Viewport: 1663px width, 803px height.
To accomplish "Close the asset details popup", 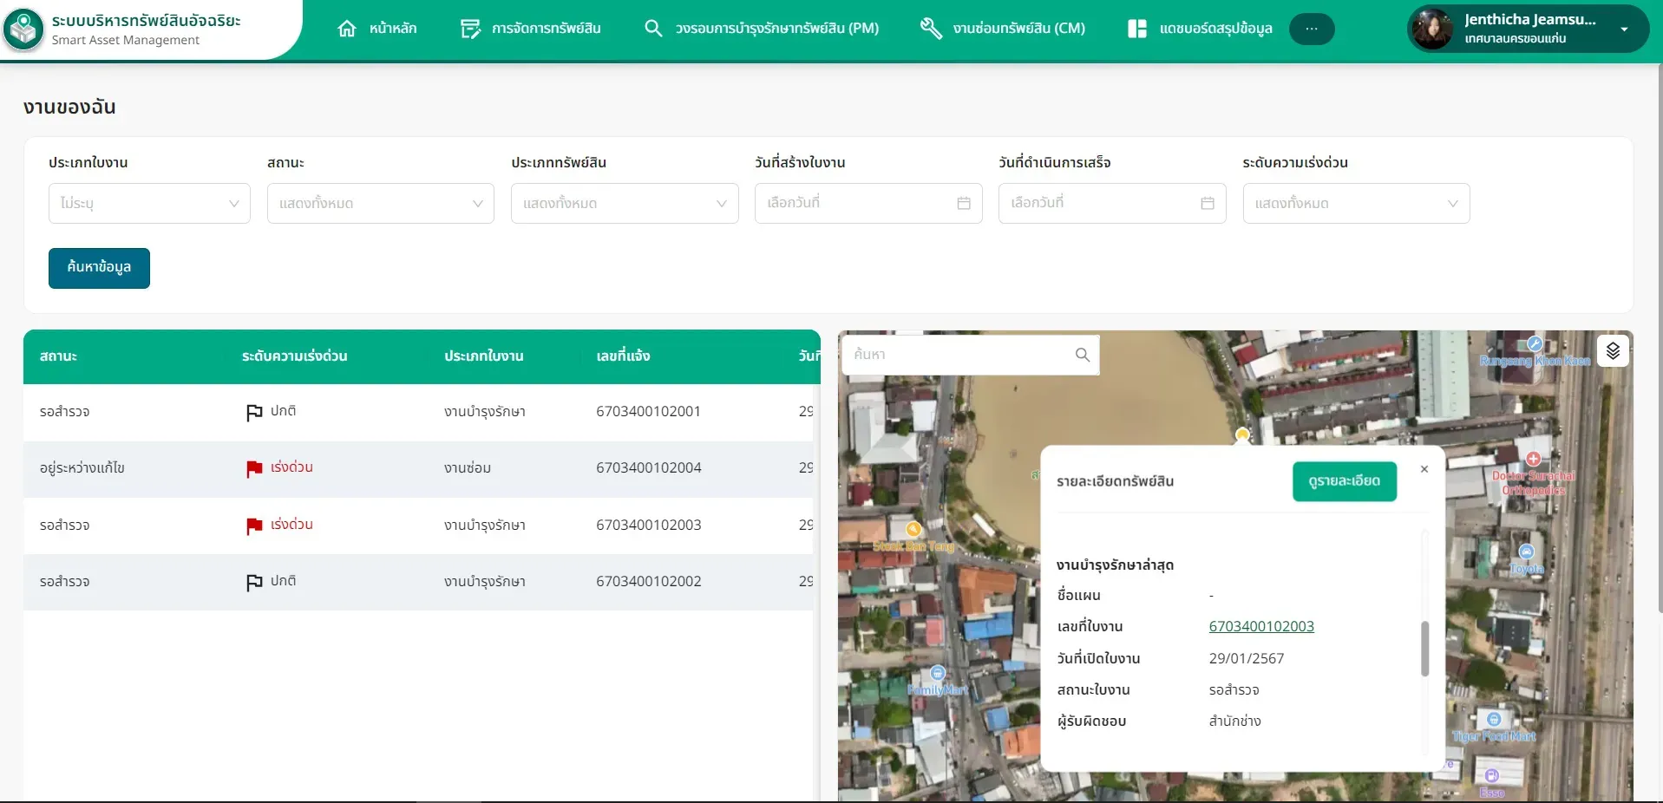I will tap(1424, 469).
